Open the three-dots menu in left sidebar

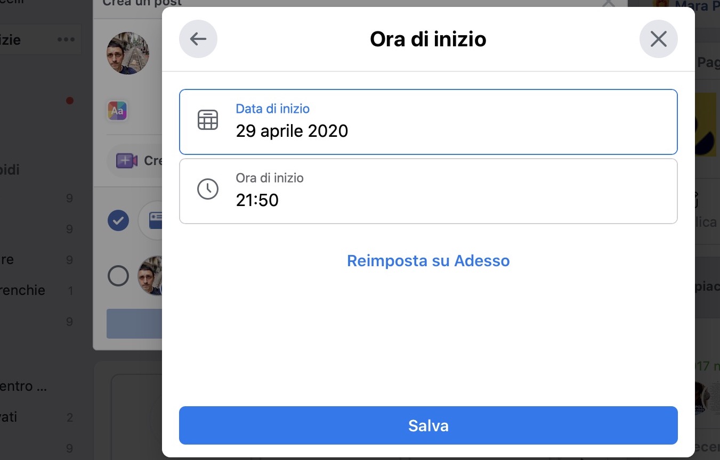click(x=66, y=39)
